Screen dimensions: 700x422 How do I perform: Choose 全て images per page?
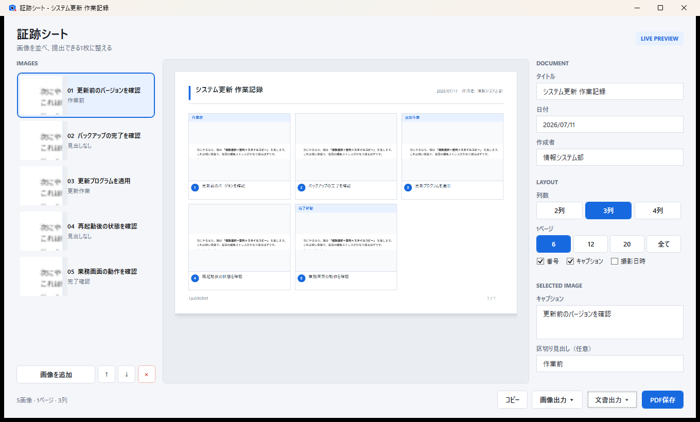[x=664, y=244]
